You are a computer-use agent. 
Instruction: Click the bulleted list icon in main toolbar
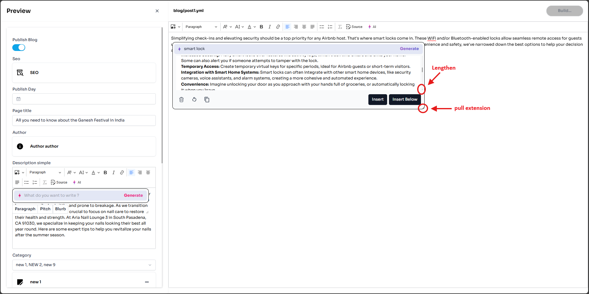pos(322,27)
